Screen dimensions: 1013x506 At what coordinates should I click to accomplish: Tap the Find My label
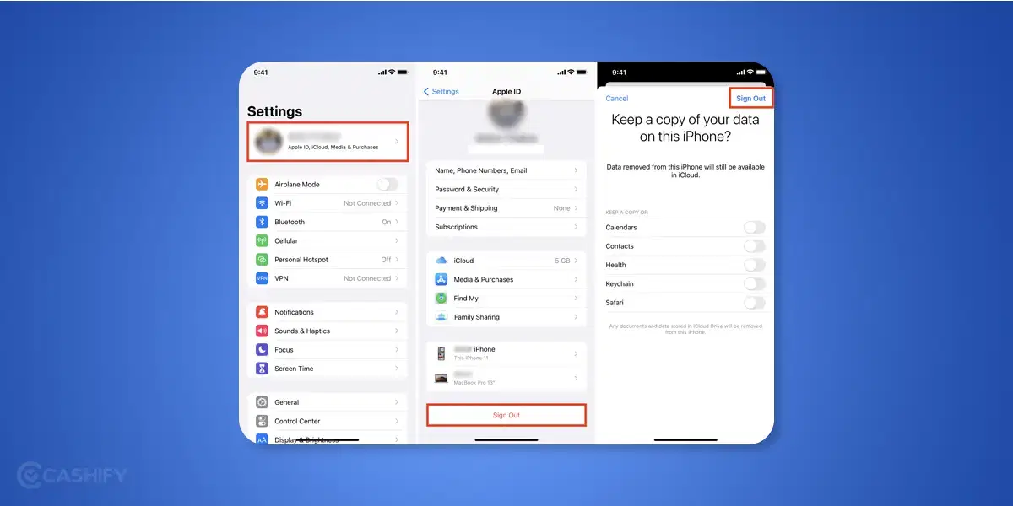pos(466,299)
